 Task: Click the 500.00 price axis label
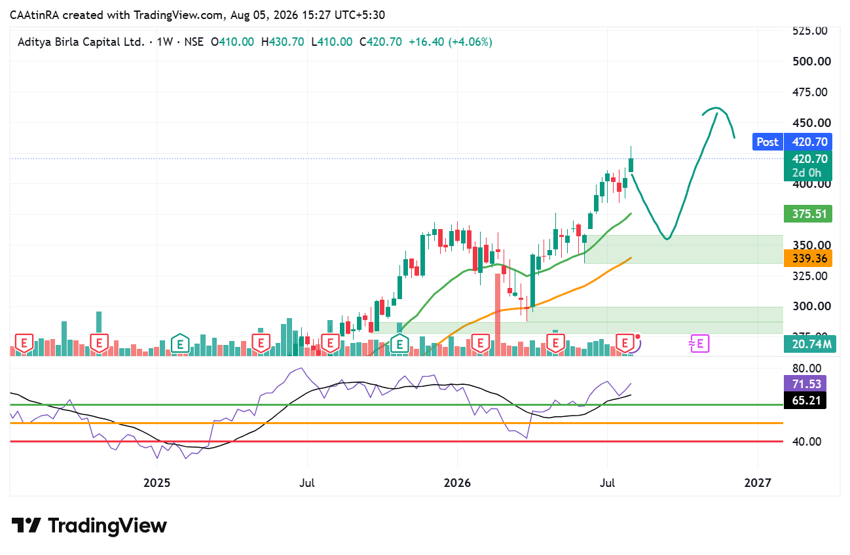pos(811,62)
